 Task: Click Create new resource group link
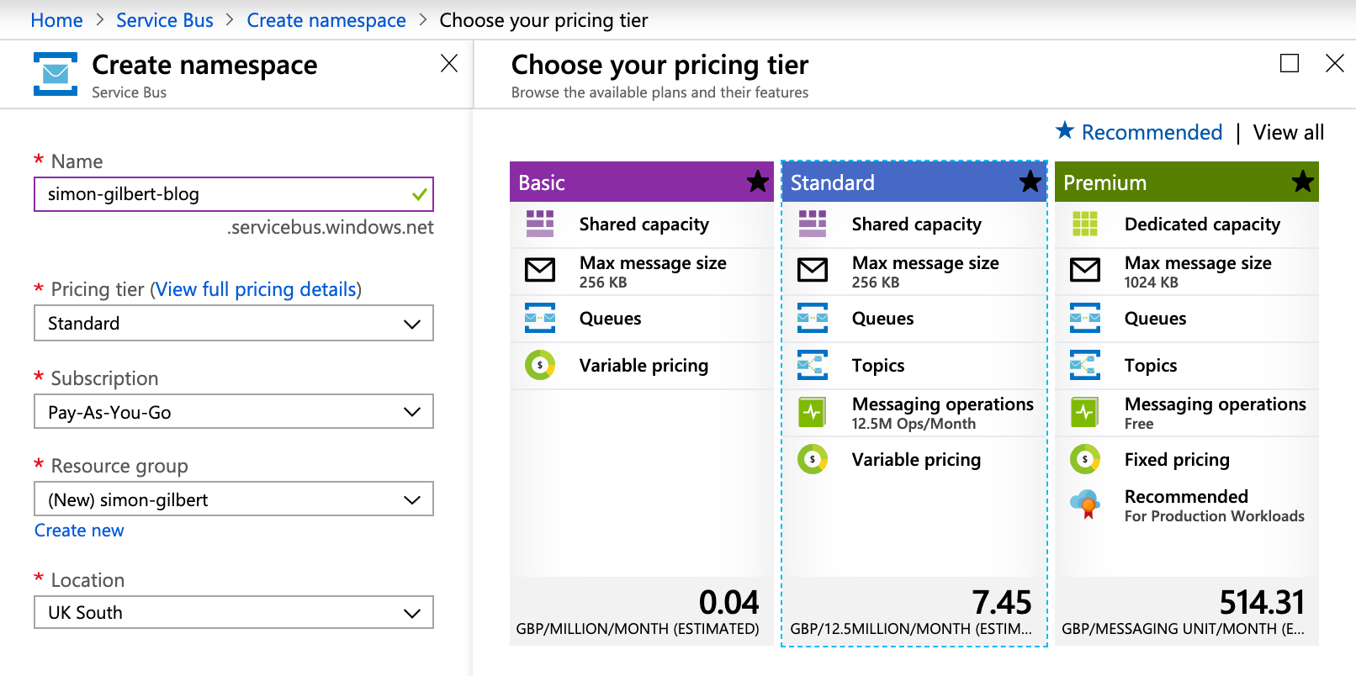[79, 531]
